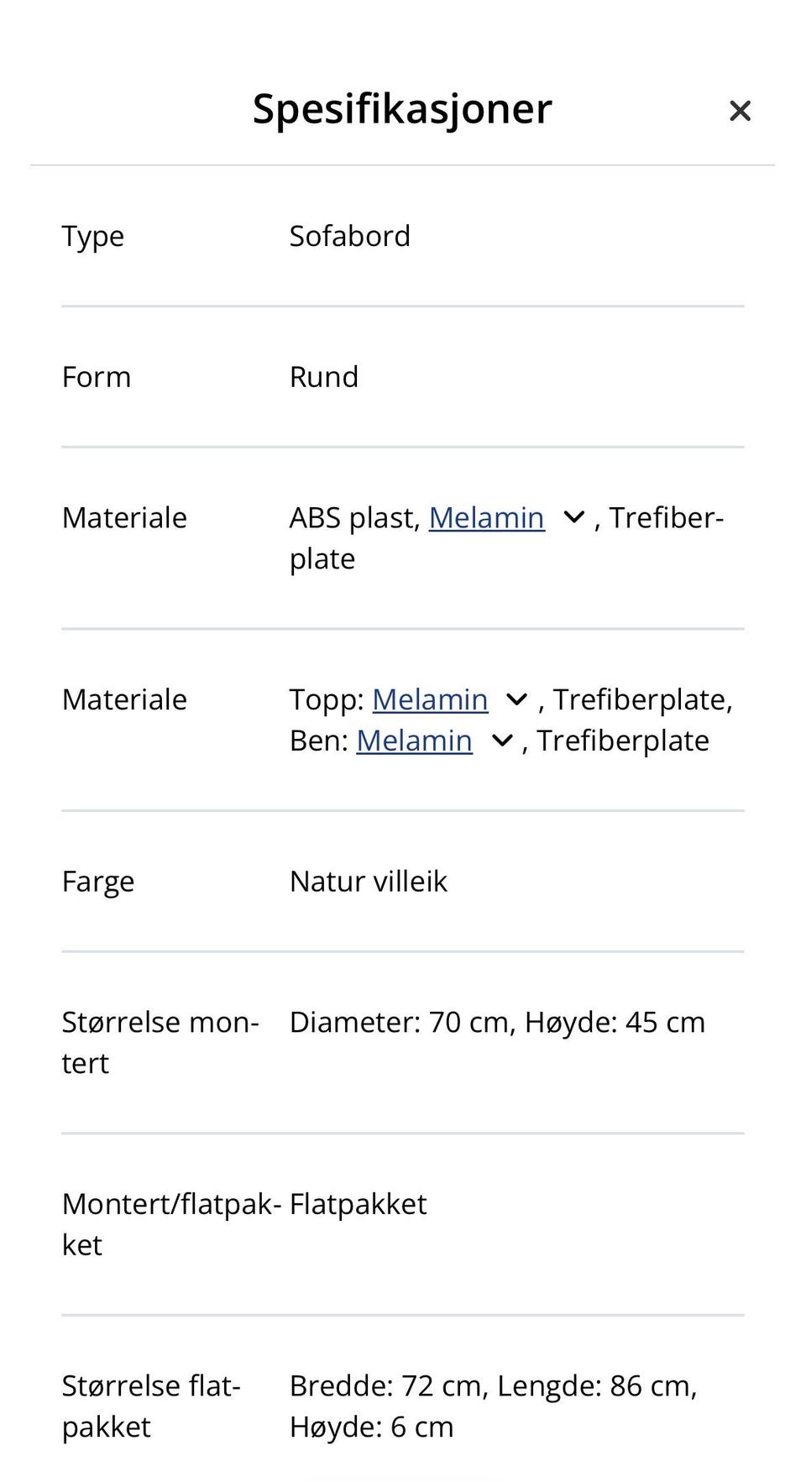Click the Farge value Natur villeik

[369, 881]
